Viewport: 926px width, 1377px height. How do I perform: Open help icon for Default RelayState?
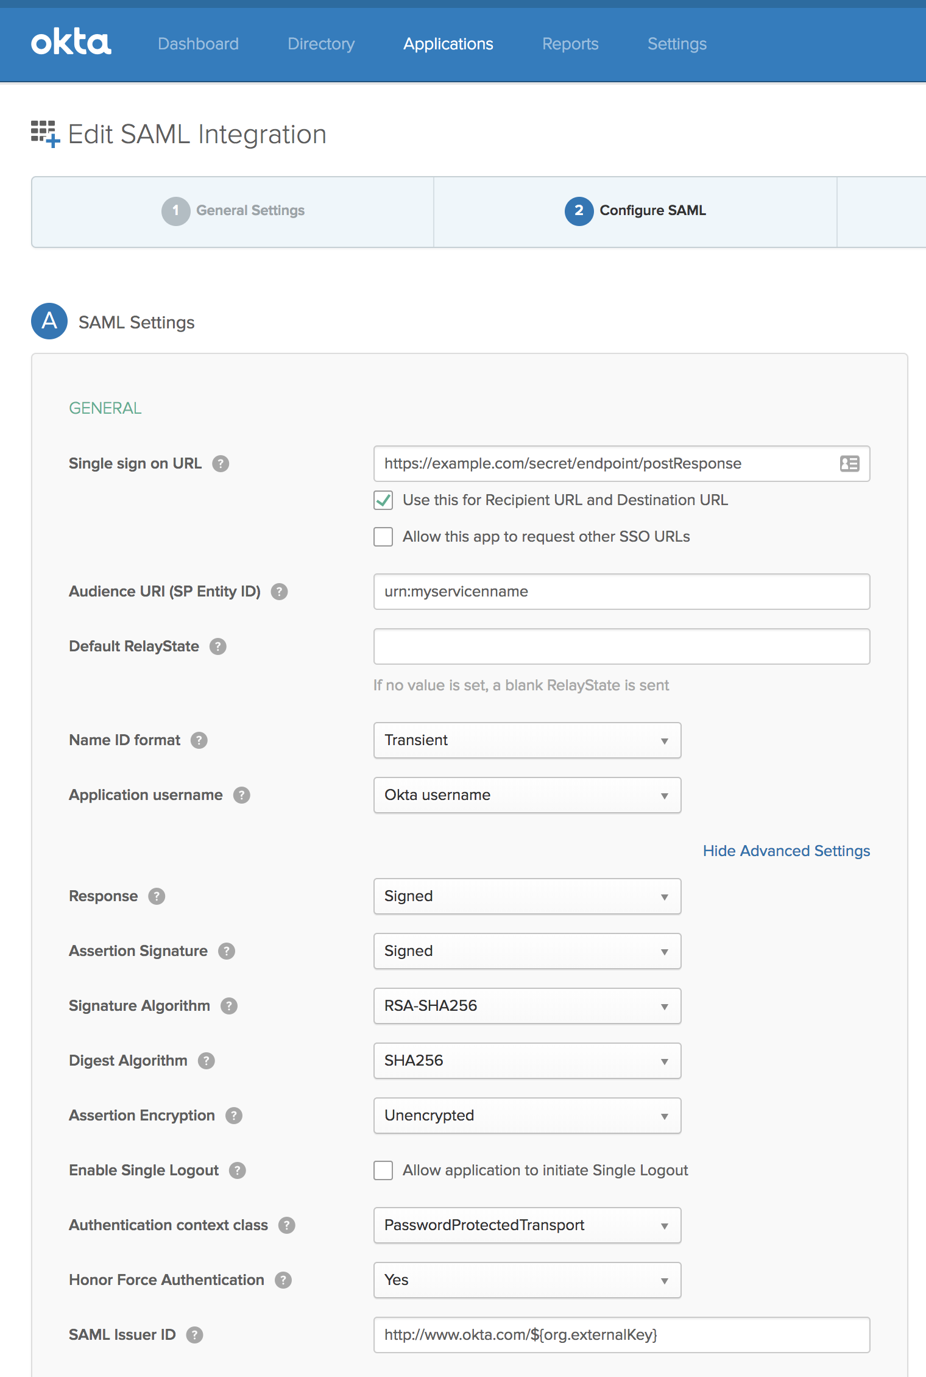tap(217, 646)
